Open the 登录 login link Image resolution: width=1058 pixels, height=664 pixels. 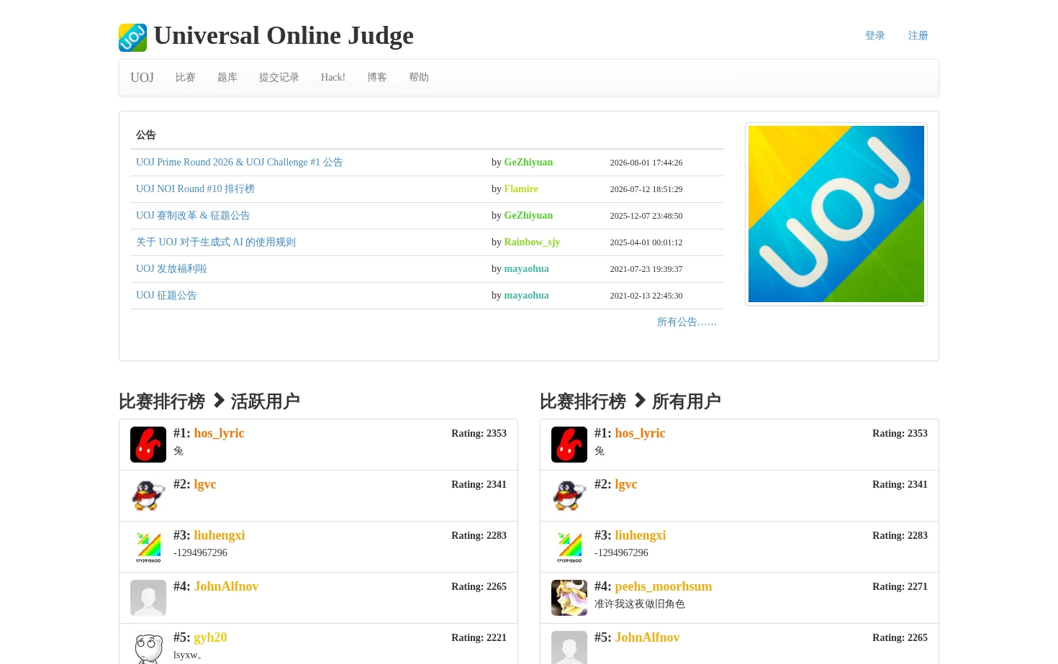pyautogui.click(x=875, y=35)
